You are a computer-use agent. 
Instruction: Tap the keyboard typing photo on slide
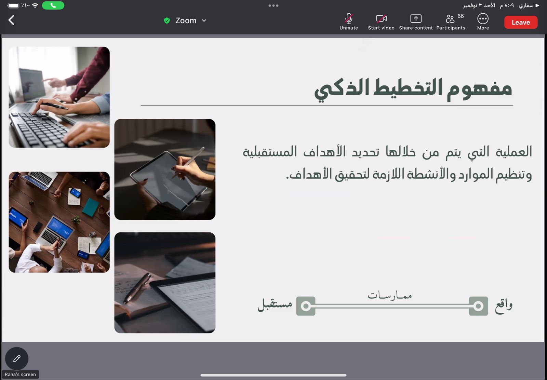point(59,97)
